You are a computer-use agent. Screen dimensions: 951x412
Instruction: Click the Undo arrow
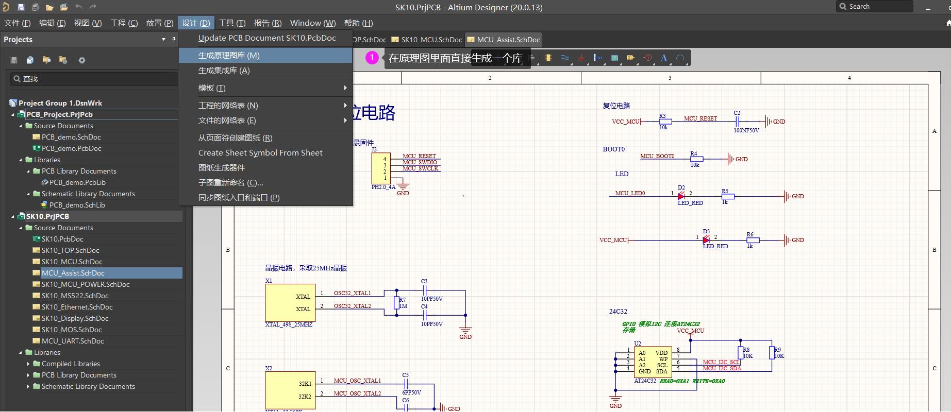coord(78,7)
